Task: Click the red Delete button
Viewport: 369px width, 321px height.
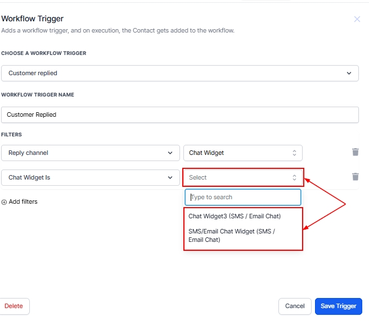Action: click(14, 306)
